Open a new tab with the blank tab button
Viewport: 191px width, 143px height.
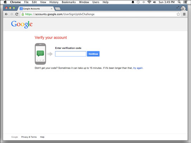click(x=58, y=9)
